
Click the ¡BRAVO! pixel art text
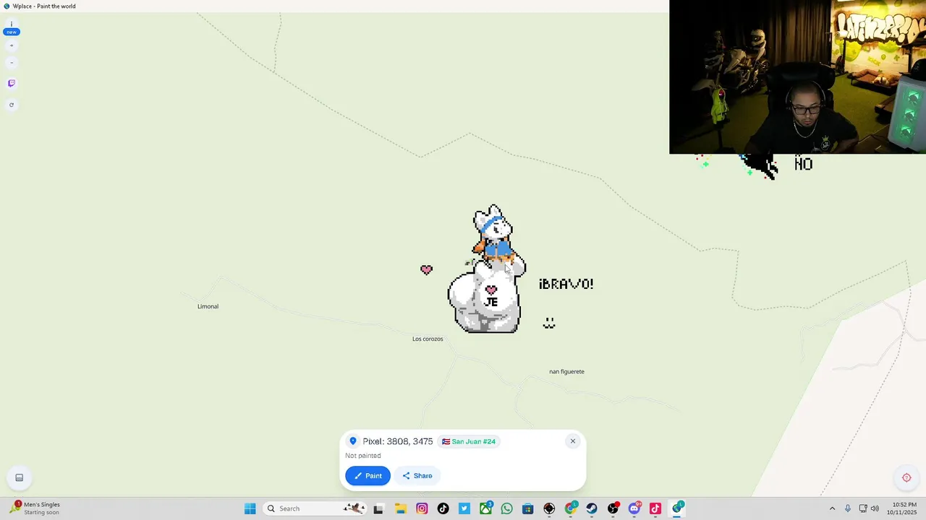pos(566,284)
